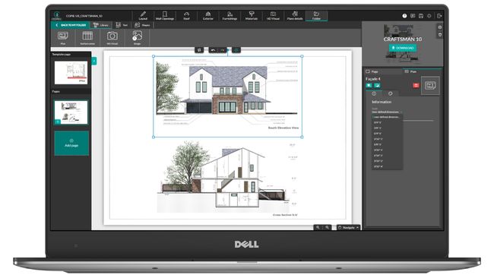494x278 pixels.
Task: Switch to the Page tab in right panel
Action: [x=372, y=71]
